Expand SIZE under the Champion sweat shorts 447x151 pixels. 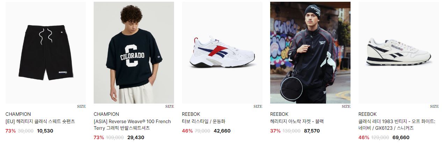click(x=81, y=106)
